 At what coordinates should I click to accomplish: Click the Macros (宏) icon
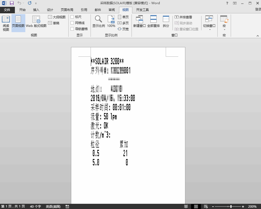click(224, 19)
